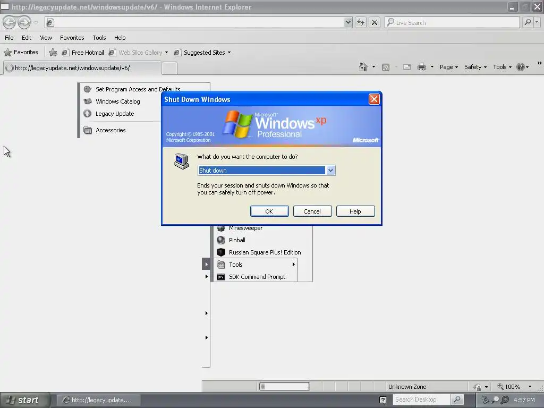Viewport: 544px width, 408px height.
Task: Click the Home icon in command bar
Action: pyautogui.click(x=363, y=67)
